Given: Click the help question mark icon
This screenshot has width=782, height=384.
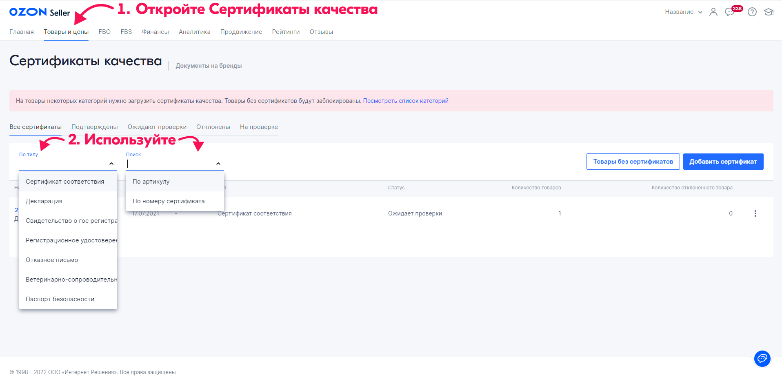Looking at the screenshot, I should coord(752,12).
